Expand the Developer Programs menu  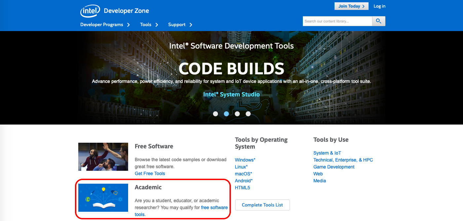pos(105,25)
